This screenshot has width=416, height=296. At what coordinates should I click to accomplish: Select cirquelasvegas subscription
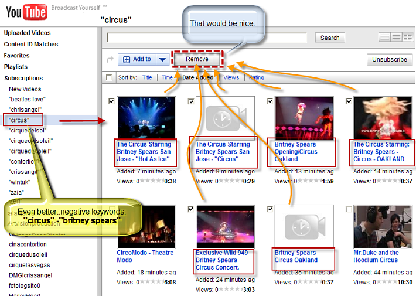point(29,265)
